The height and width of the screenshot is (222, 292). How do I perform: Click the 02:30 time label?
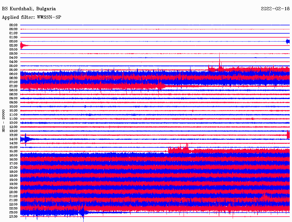[x=13, y=46]
